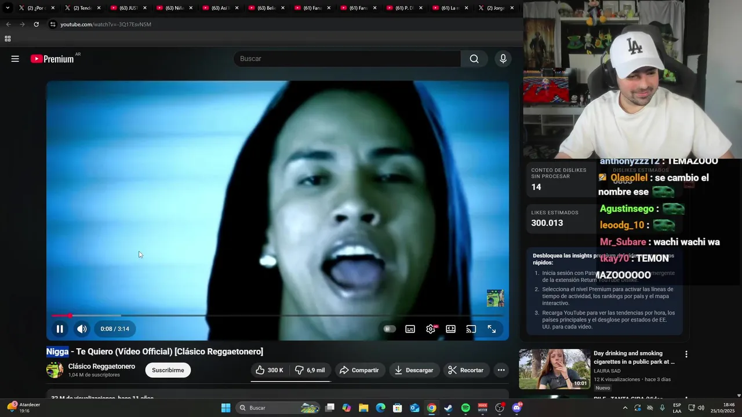
Task: Open File Explorer from the taskbar
Action: point(363,408)
